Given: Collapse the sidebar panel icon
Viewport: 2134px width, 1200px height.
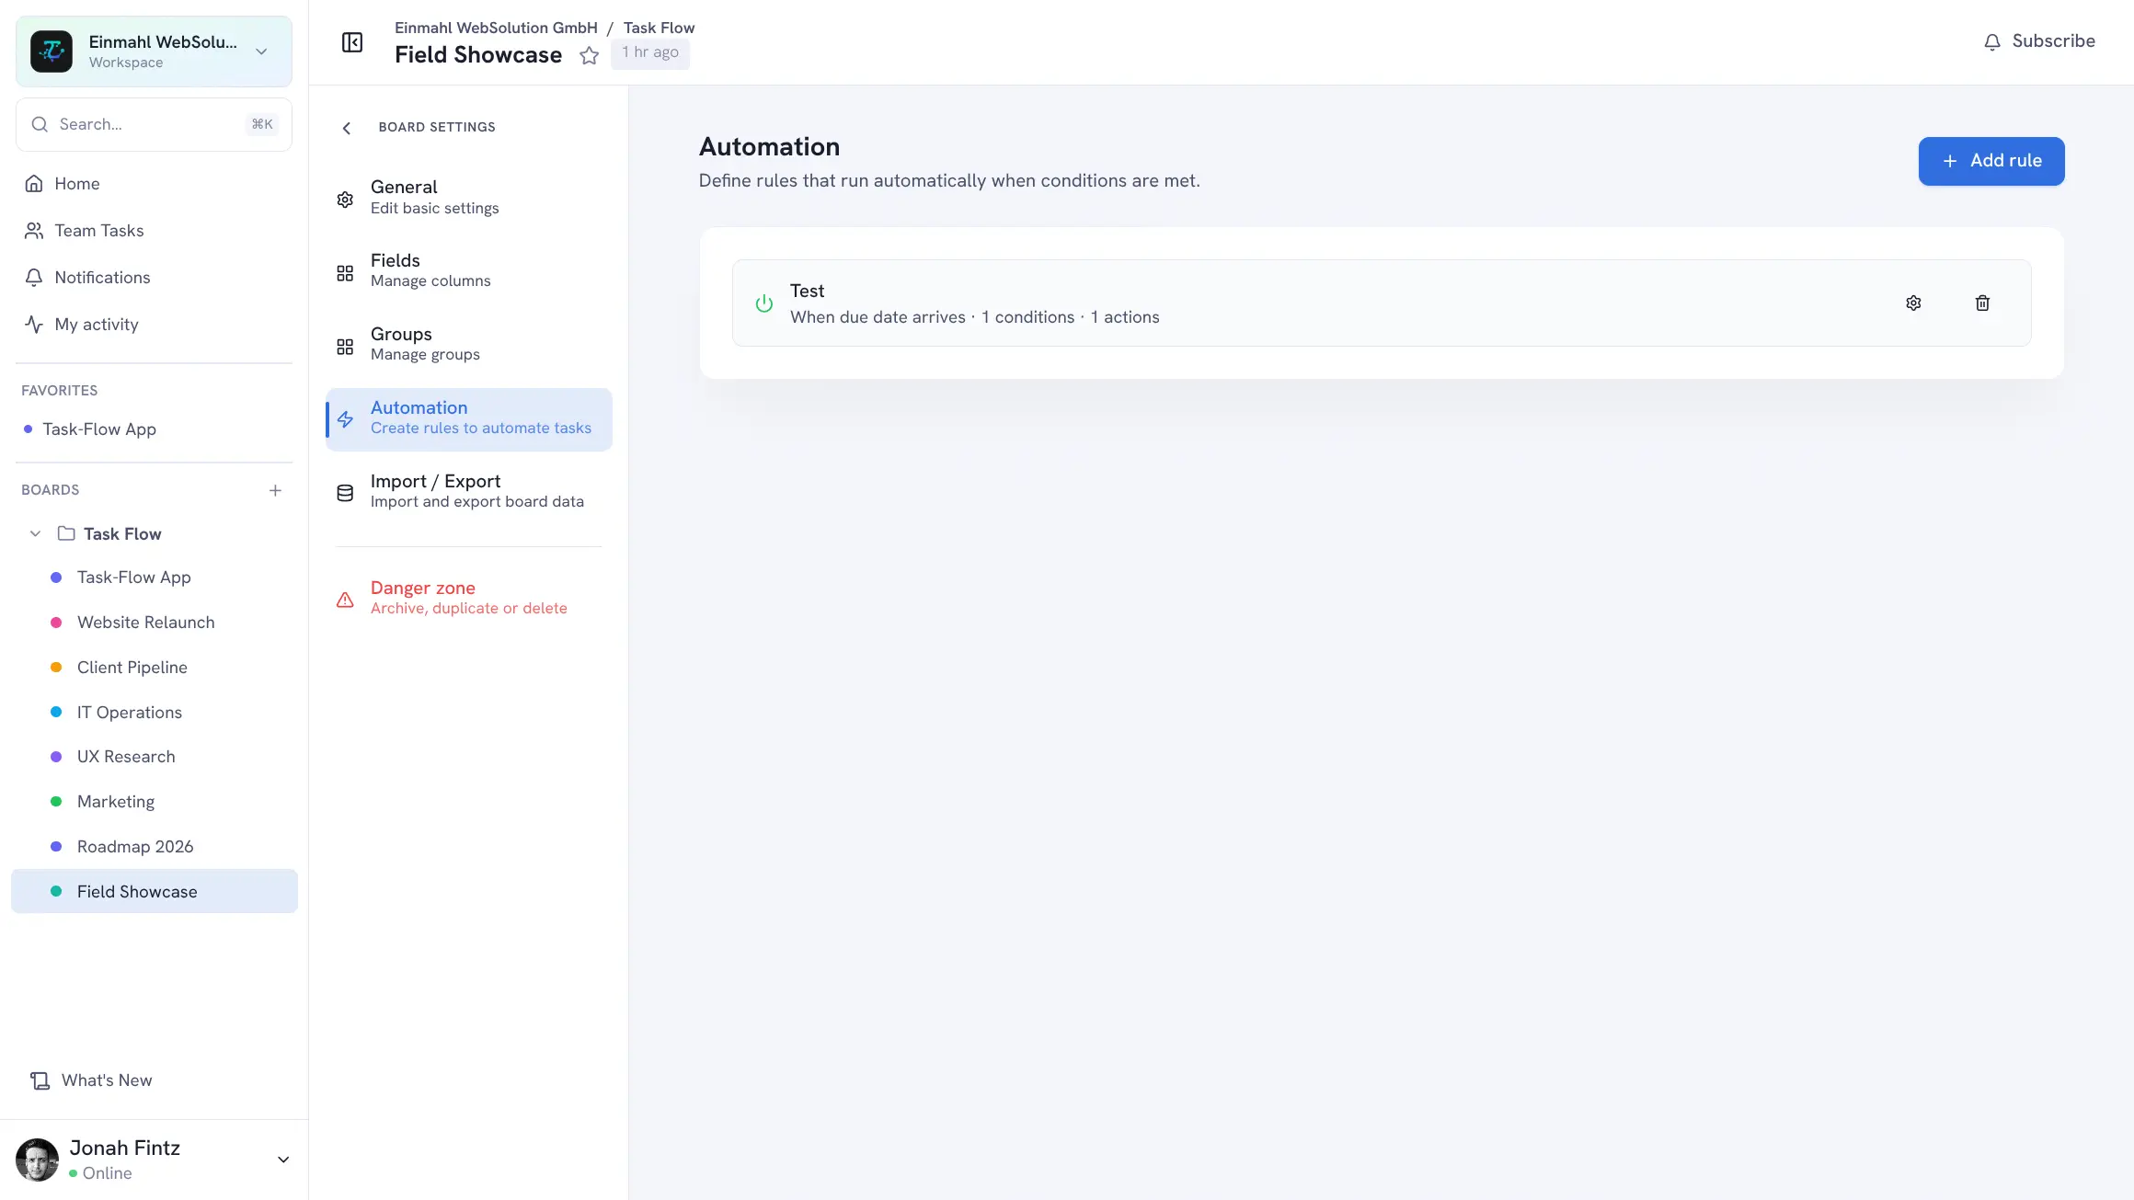Looking at the screenshot, I should point(352,42).
